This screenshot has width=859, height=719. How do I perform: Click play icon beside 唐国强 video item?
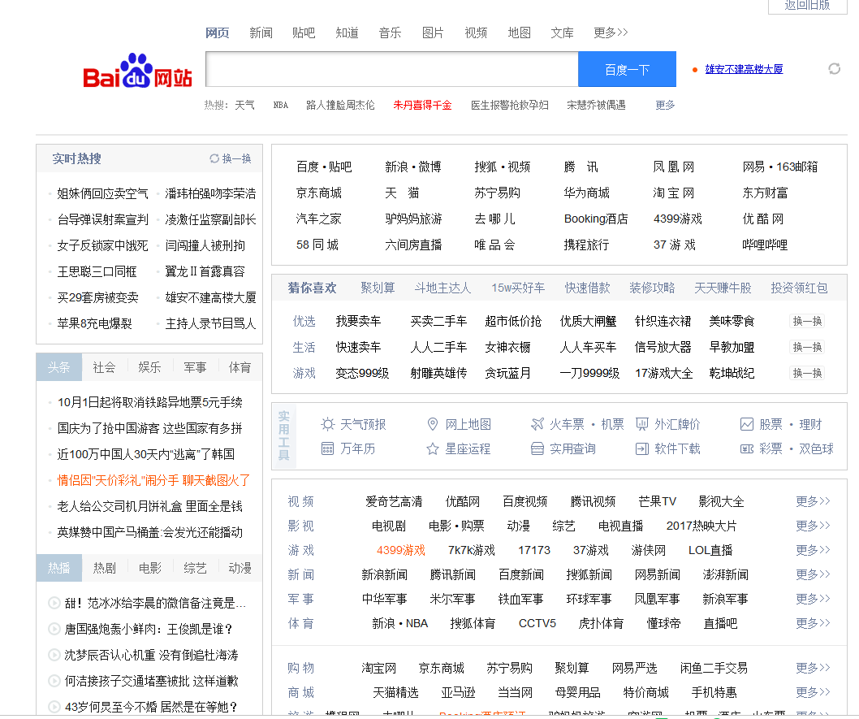54,629
